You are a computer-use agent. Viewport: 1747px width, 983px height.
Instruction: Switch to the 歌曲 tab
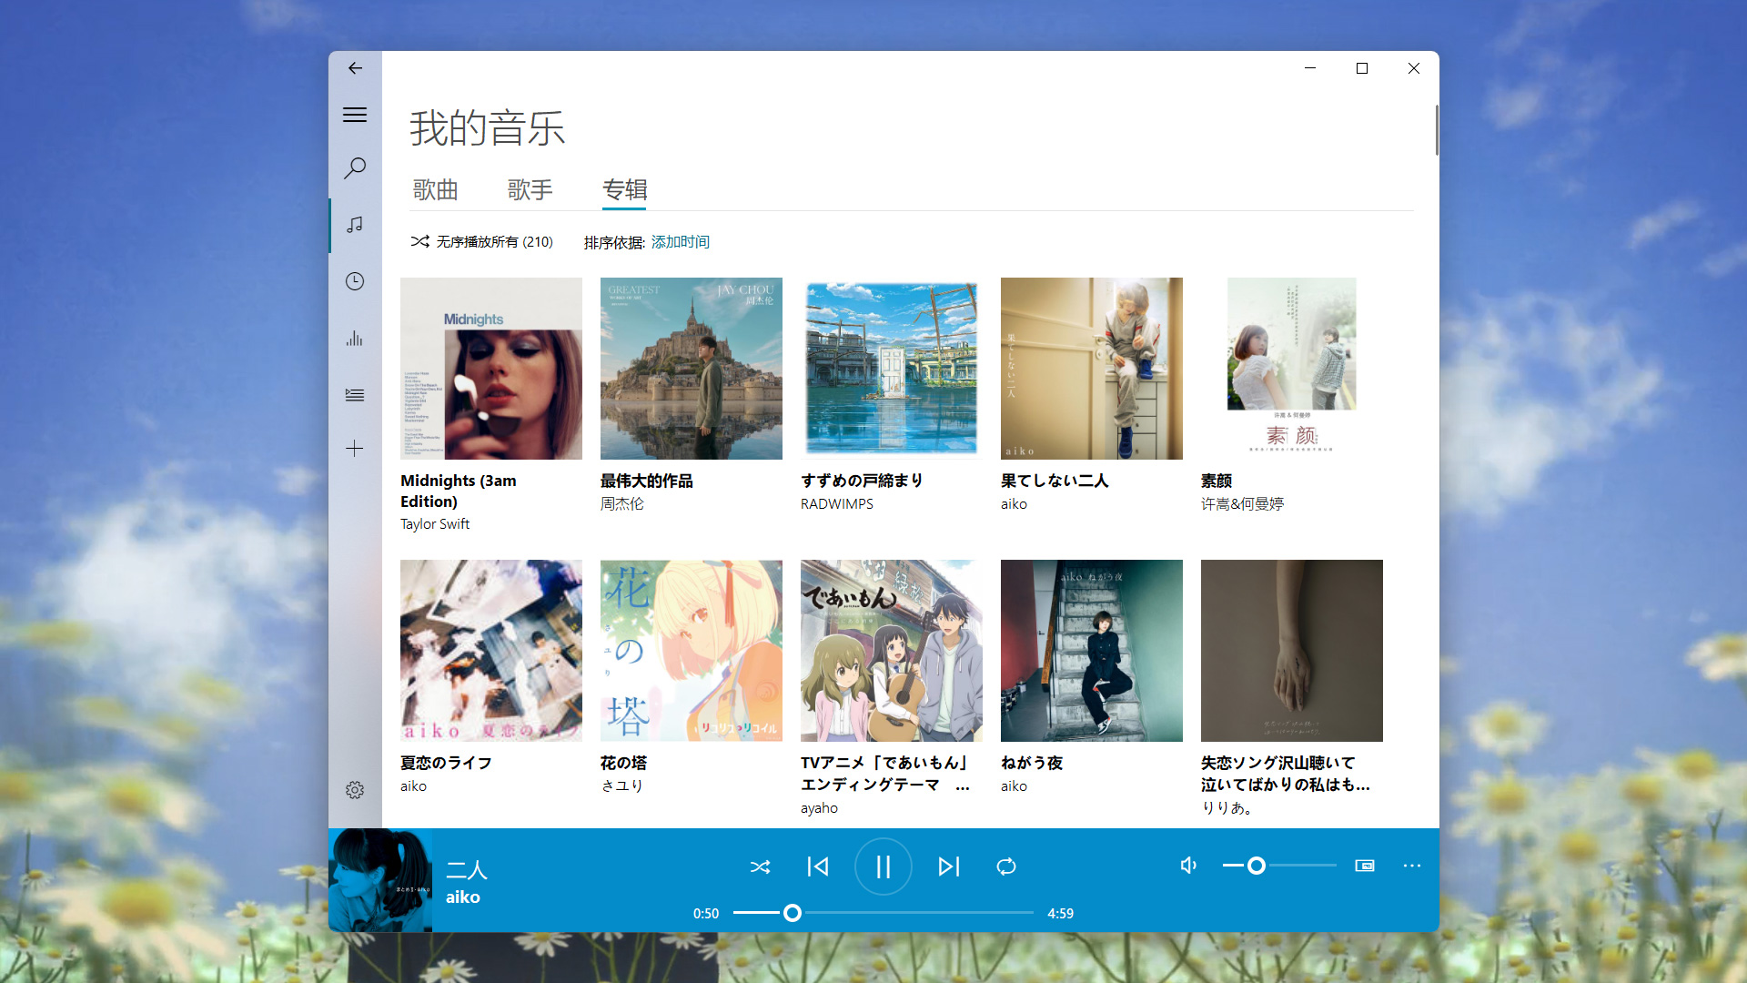pos(434,190)
